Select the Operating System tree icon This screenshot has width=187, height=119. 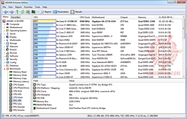[8, 30]
